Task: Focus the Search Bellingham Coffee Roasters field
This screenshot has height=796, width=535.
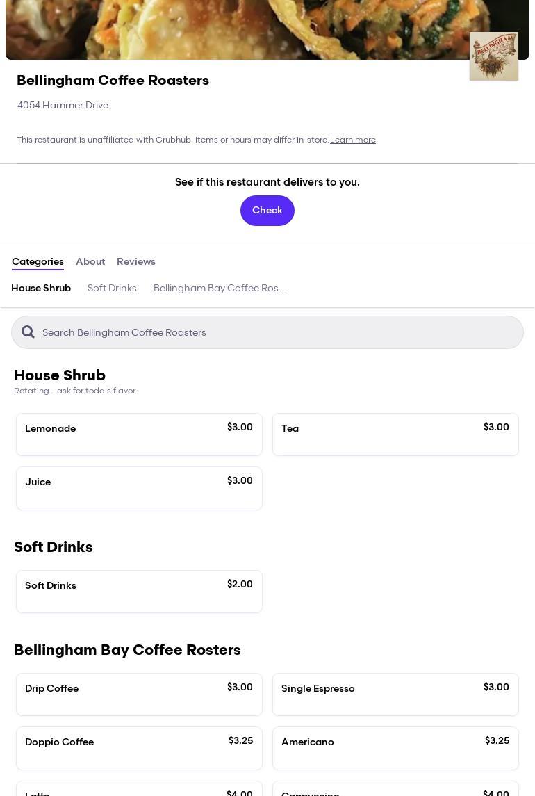Action: point(278,332)
